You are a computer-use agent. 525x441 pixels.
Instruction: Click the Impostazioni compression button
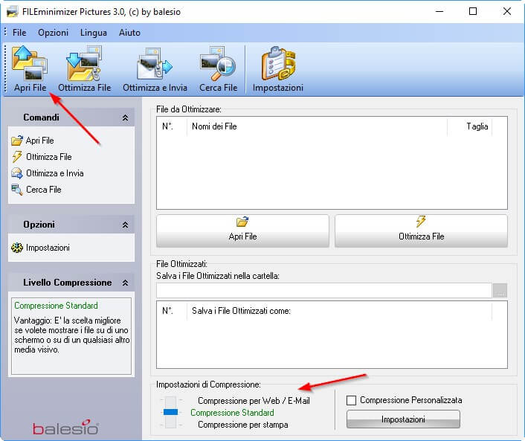[403, 419]
